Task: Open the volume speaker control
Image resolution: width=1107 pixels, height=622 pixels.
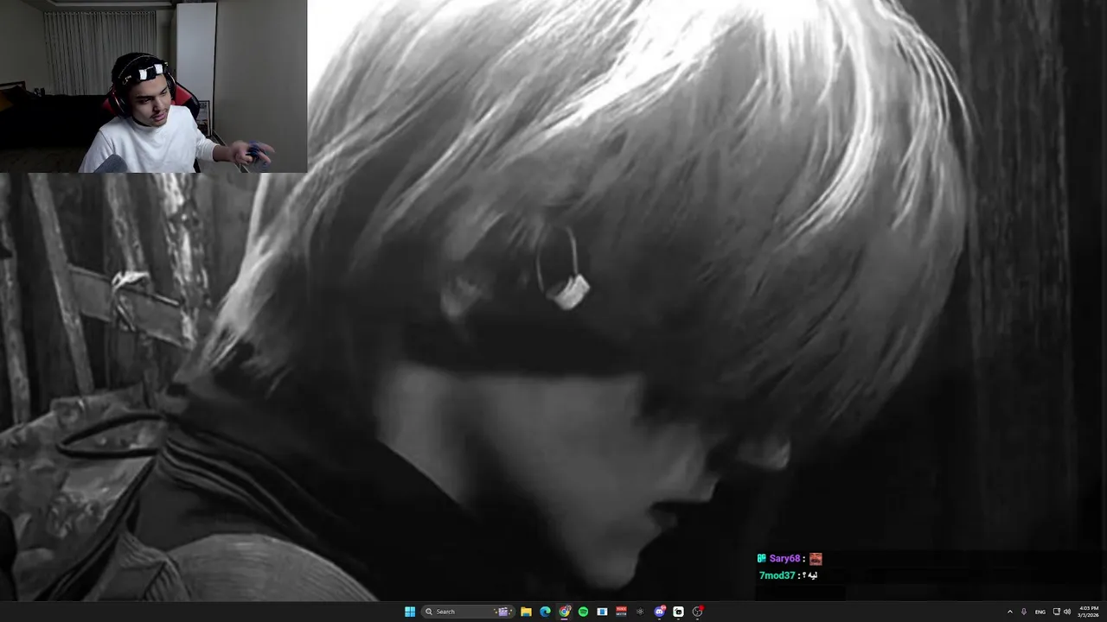Action: click(1067, 612)
